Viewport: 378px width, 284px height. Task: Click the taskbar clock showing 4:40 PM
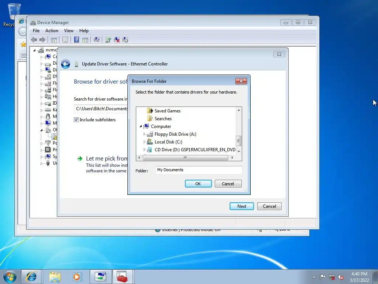(x=359, y=277)
